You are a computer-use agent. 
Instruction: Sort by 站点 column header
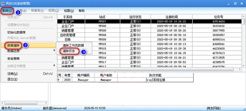coord(102,17)
